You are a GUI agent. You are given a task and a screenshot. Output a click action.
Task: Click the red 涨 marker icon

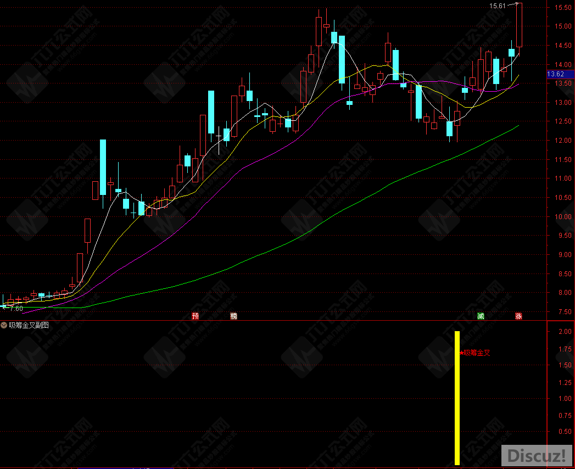coord(518,316)
